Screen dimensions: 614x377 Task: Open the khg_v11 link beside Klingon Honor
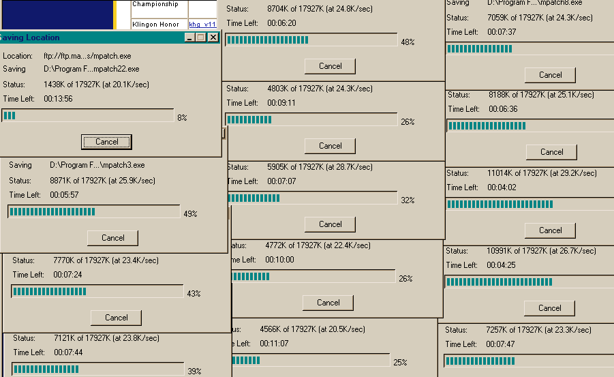202,25
